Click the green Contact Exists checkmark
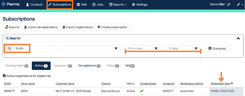The height and width of the screenshot is (96, 245). (142, 91)
